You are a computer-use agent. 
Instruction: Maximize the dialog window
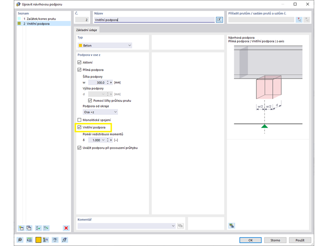coord(295,4)
